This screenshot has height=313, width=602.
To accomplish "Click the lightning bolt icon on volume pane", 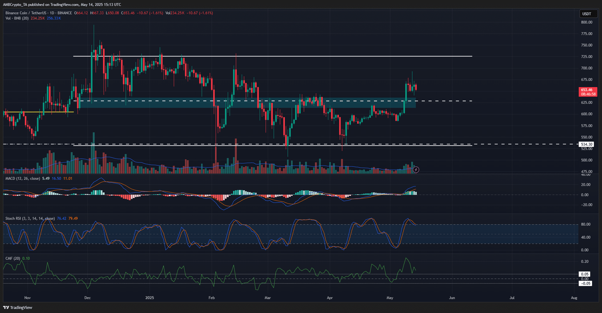I will click(x=416, y=170).
